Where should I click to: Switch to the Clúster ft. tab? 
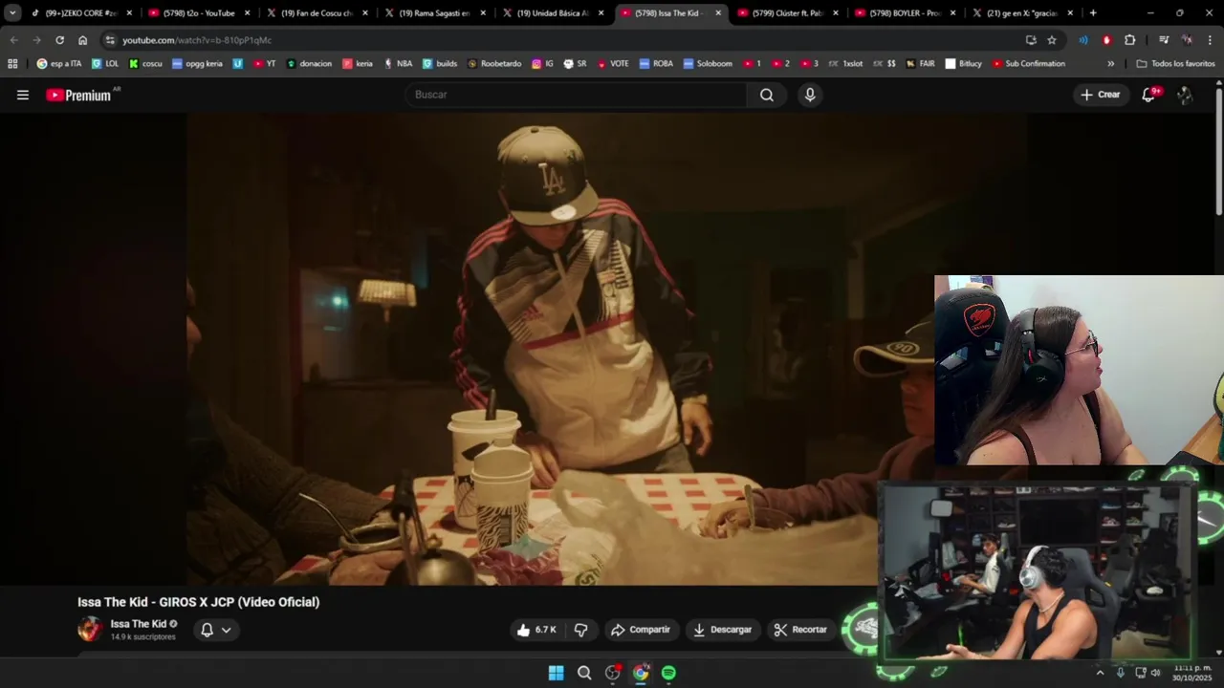[788, 13]
